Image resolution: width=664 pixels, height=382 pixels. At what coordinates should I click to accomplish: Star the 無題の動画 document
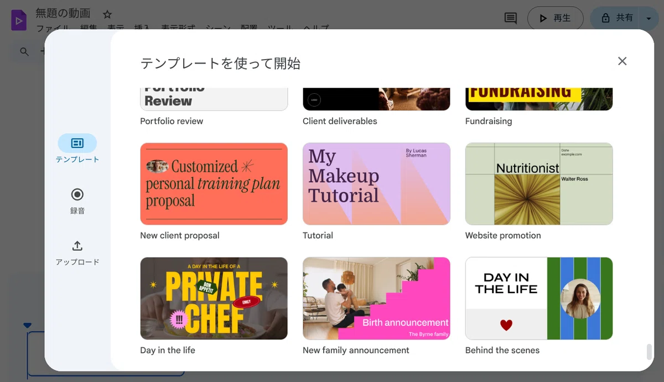point(107,14)
